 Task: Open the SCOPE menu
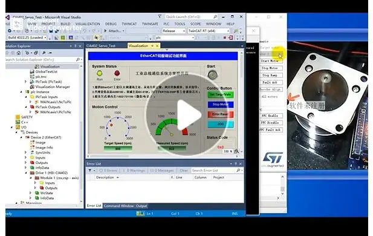tap(195, 24)
